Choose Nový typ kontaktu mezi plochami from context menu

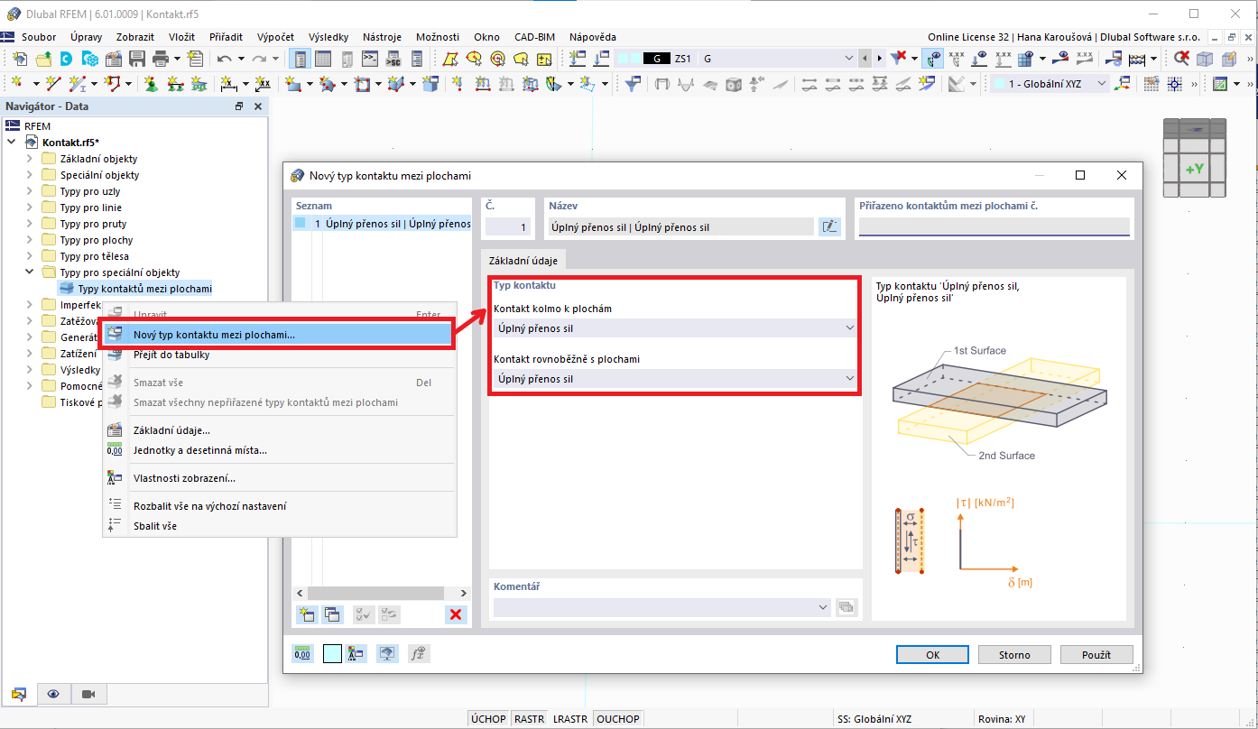tap(276, 335)
